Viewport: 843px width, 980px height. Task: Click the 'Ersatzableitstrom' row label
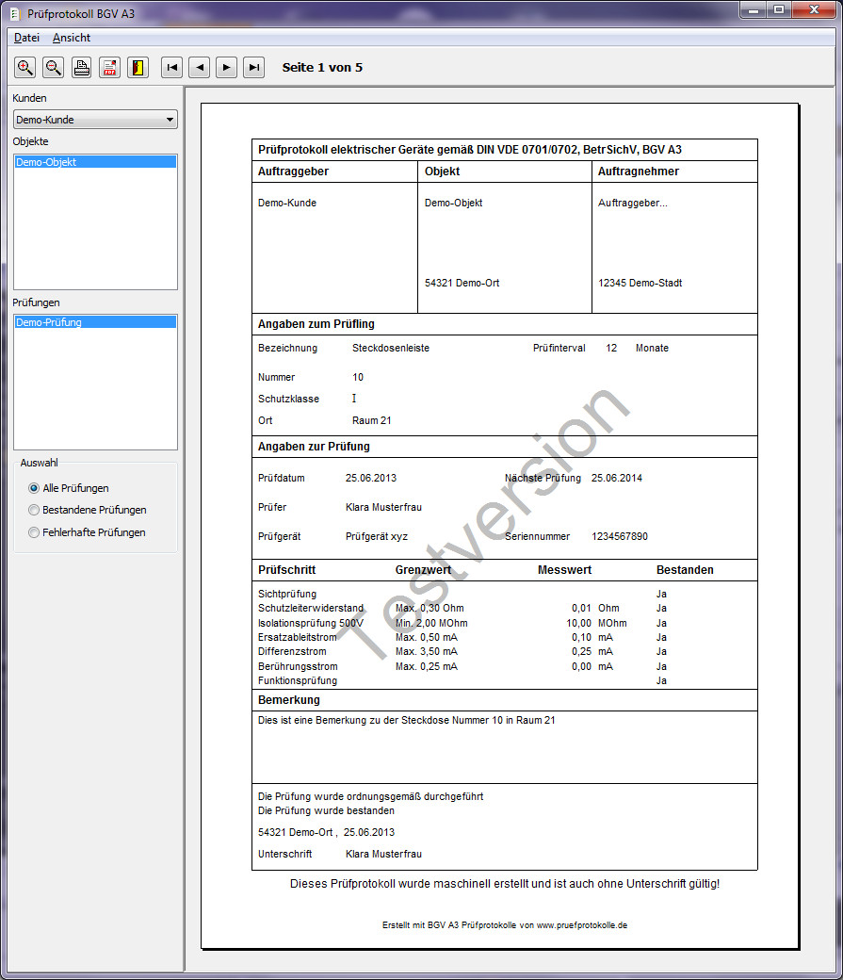click(298, 638)
